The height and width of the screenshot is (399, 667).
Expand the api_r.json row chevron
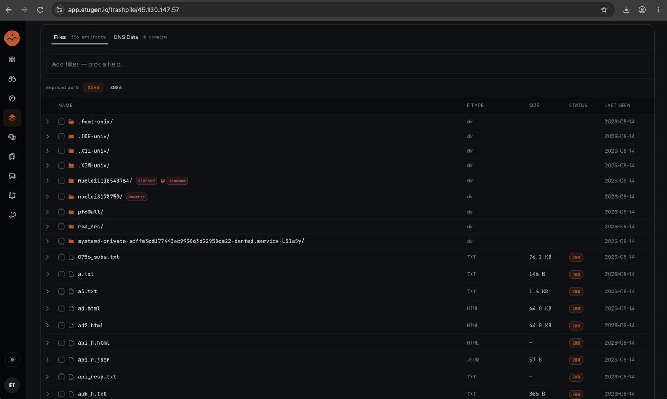pyautogui.click(x=48, y=360)
